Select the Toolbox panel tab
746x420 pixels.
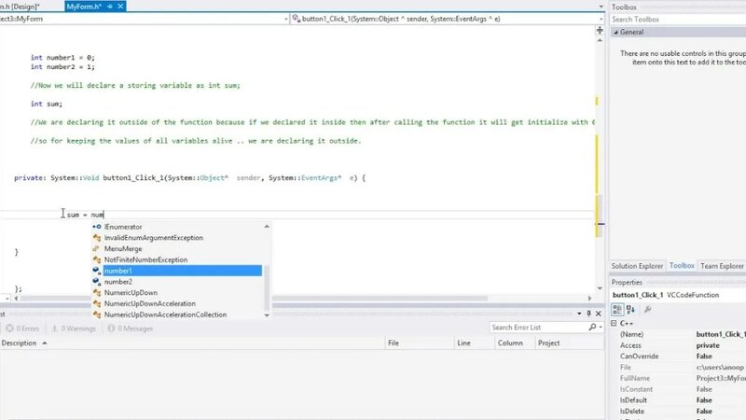[682, 266]
